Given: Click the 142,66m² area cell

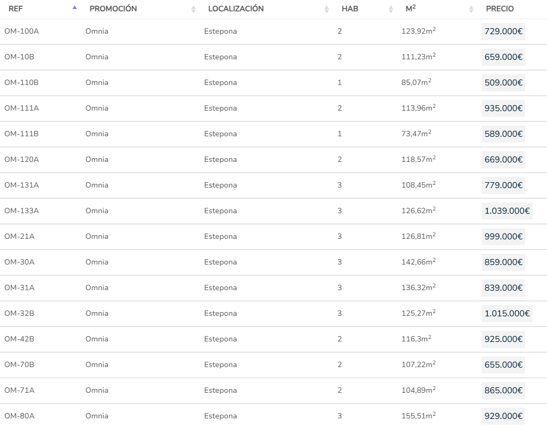Looking at the screenshot, I should 418,262.
